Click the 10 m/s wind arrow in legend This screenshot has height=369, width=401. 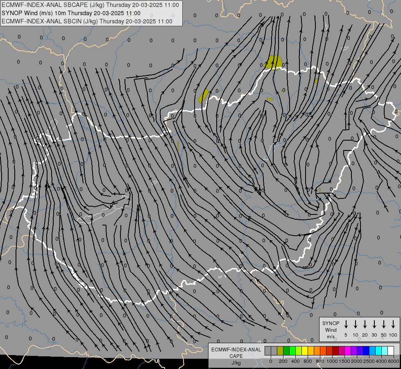tap(356, 324)
